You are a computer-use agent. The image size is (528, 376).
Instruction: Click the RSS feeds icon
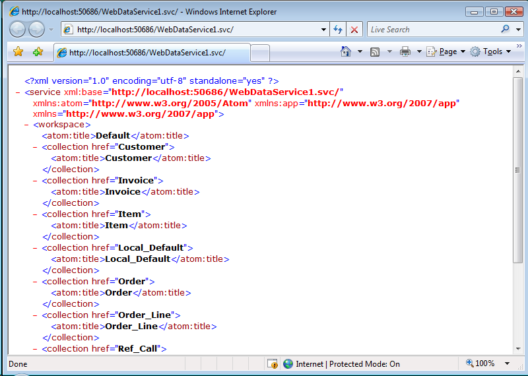375,51
